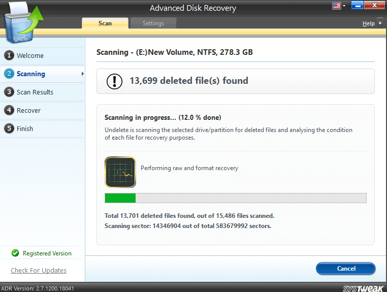This screenshot has width=387, height=292.
Task: Click the Registered Version label
Action: pyautogui.click(x=47, y=253)
